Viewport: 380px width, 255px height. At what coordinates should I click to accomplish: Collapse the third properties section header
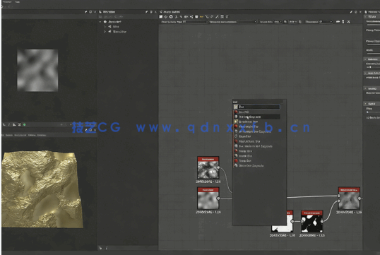pyautogui.click(x=365, y=73)
